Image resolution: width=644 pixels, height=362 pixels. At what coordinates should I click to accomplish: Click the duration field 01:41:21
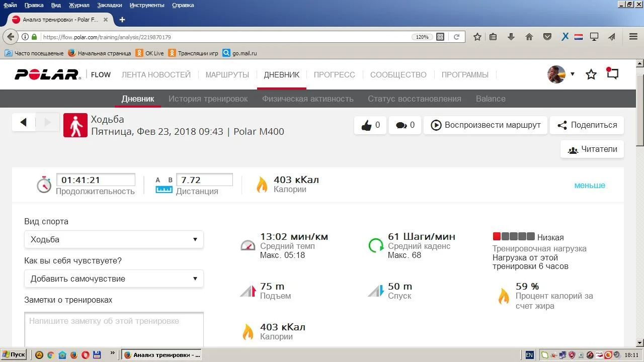point(96,179)
